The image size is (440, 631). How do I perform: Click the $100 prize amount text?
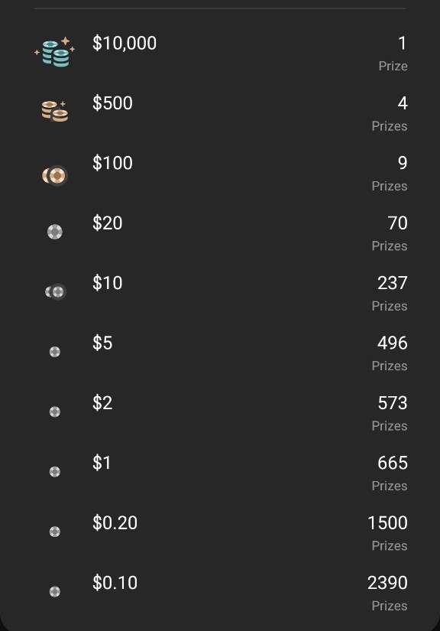click(112, 163)
